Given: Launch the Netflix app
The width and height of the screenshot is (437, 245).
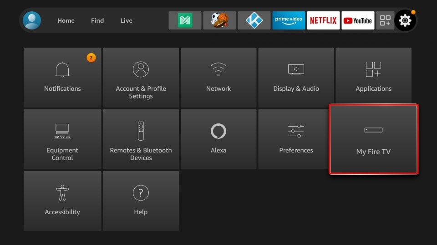Looking at the screenshot, I should 323,20.
